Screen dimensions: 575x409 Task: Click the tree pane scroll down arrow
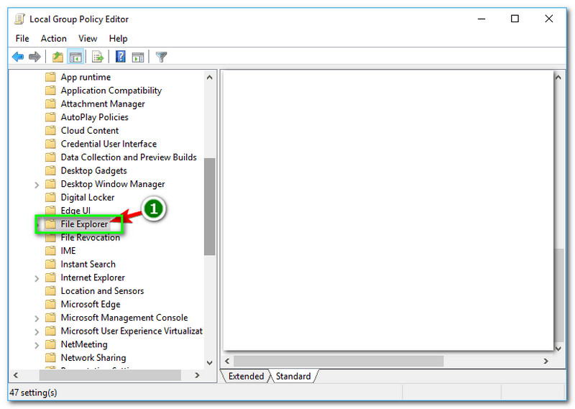[209, 363]
